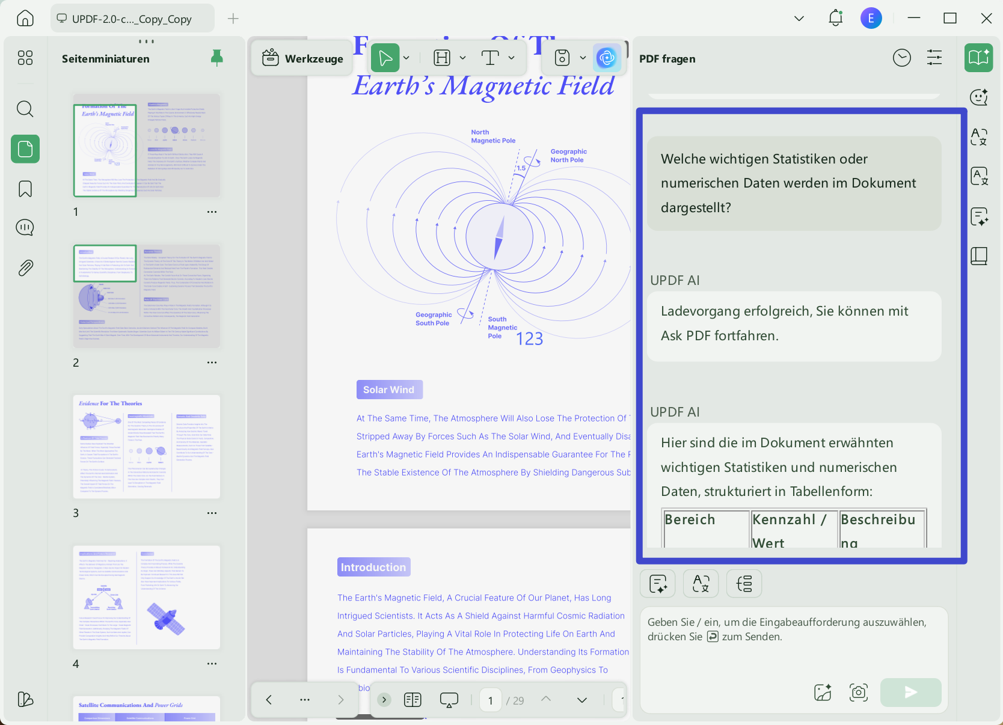This screenshot has height=725, width=1003.
Task: Open the attachments paperclip icon
Action: (25, 268)
